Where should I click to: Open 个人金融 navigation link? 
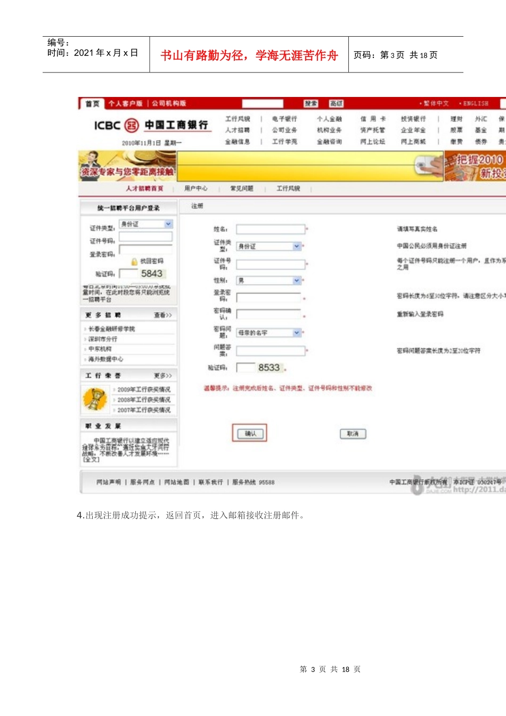pyautogui.click(x=329, y=119)
